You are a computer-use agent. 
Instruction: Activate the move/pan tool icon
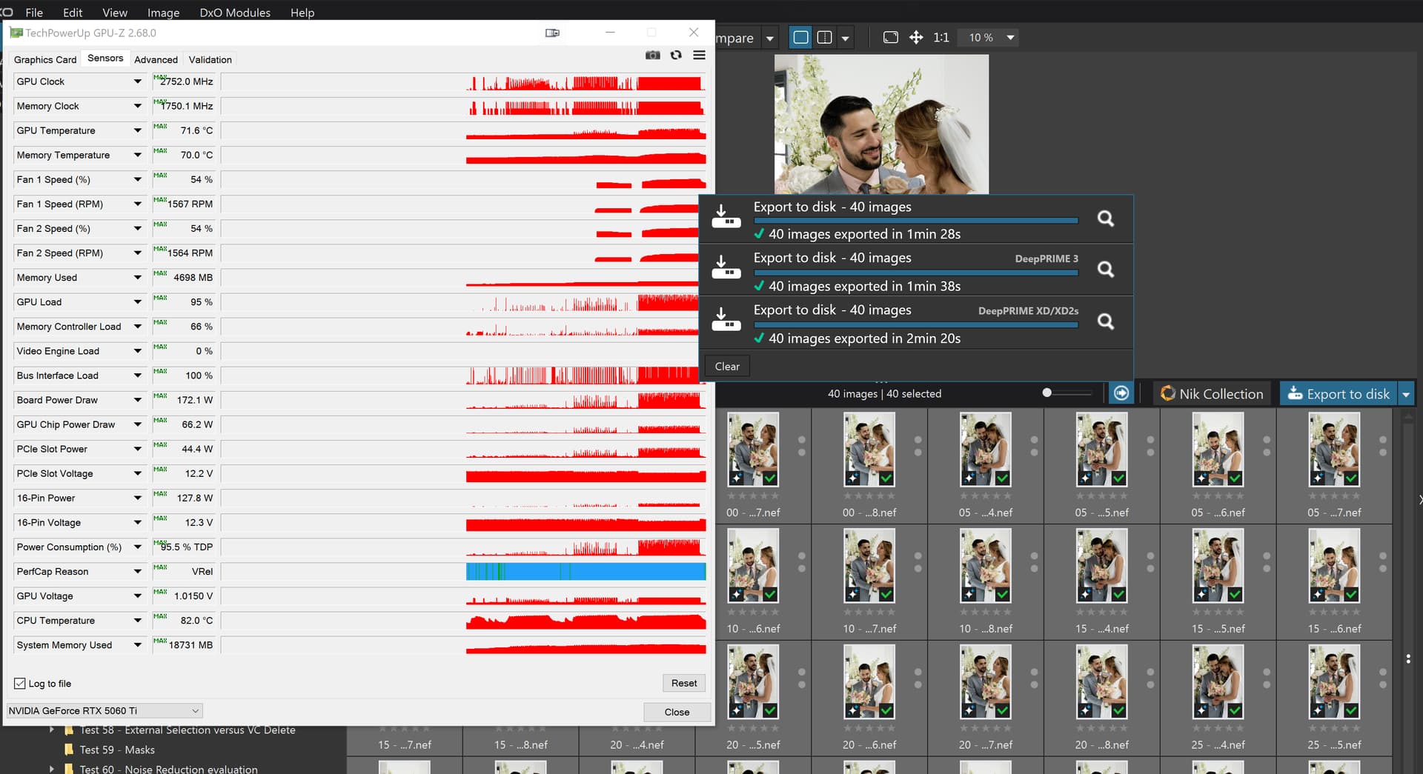[916, 38]
